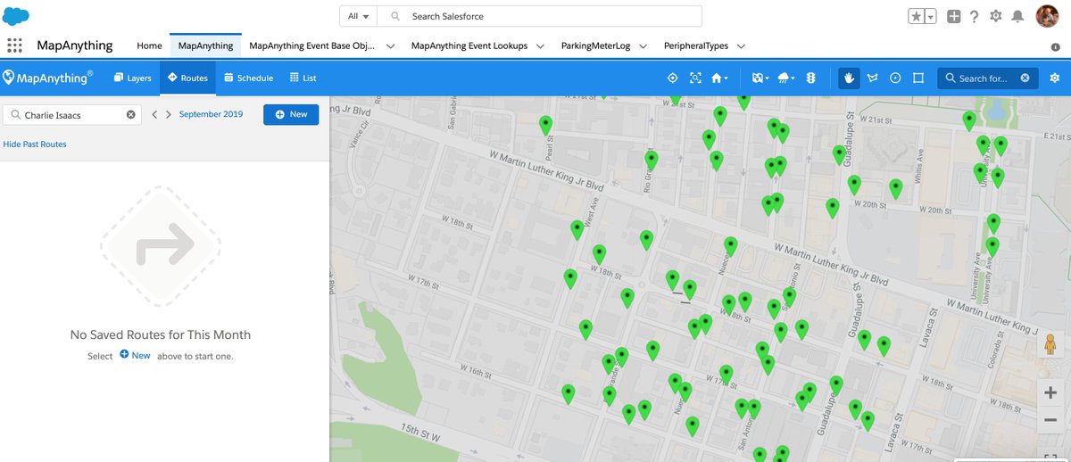Open the home location dropdown
The height and width of the screenshot is (462, 1071).
click(x=718, y=78)
